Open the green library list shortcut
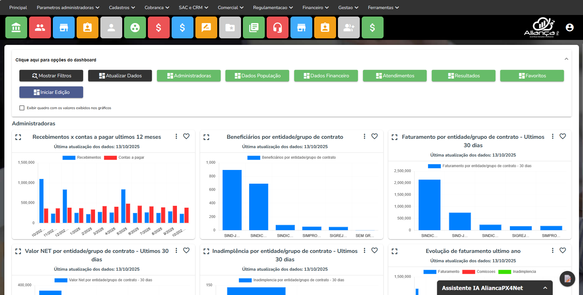 254,28
